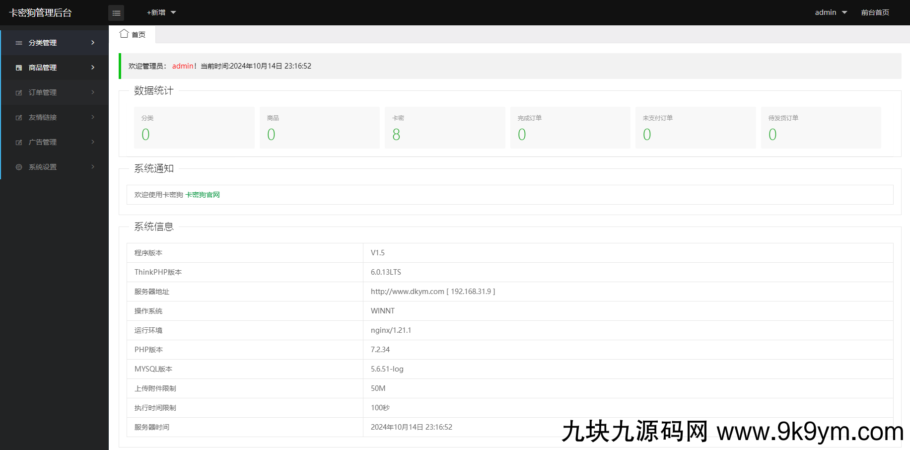Click the shop icon beside 商品管理

(x=19, y=68)
